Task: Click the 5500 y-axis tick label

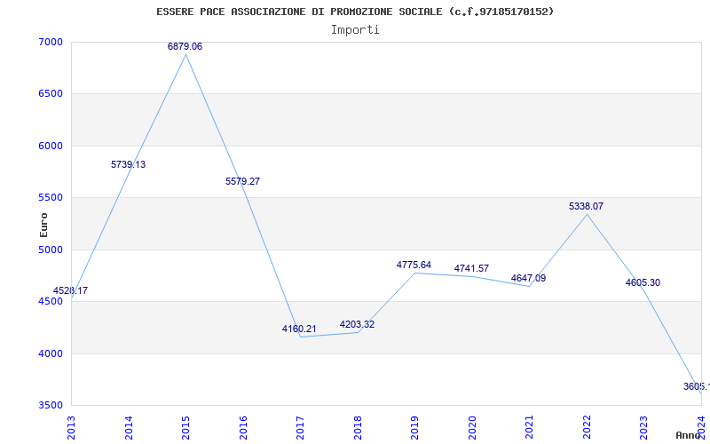Action: tap(50, 197)
